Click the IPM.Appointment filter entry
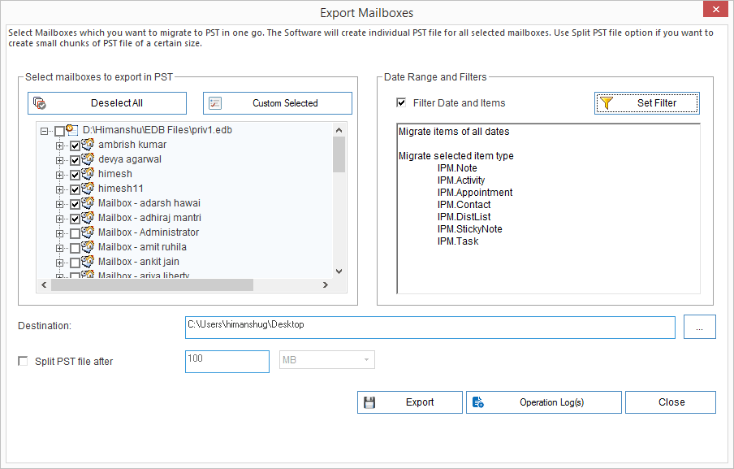Image resolution: width=734 pixels, height=469 pixels. (475, 193)
